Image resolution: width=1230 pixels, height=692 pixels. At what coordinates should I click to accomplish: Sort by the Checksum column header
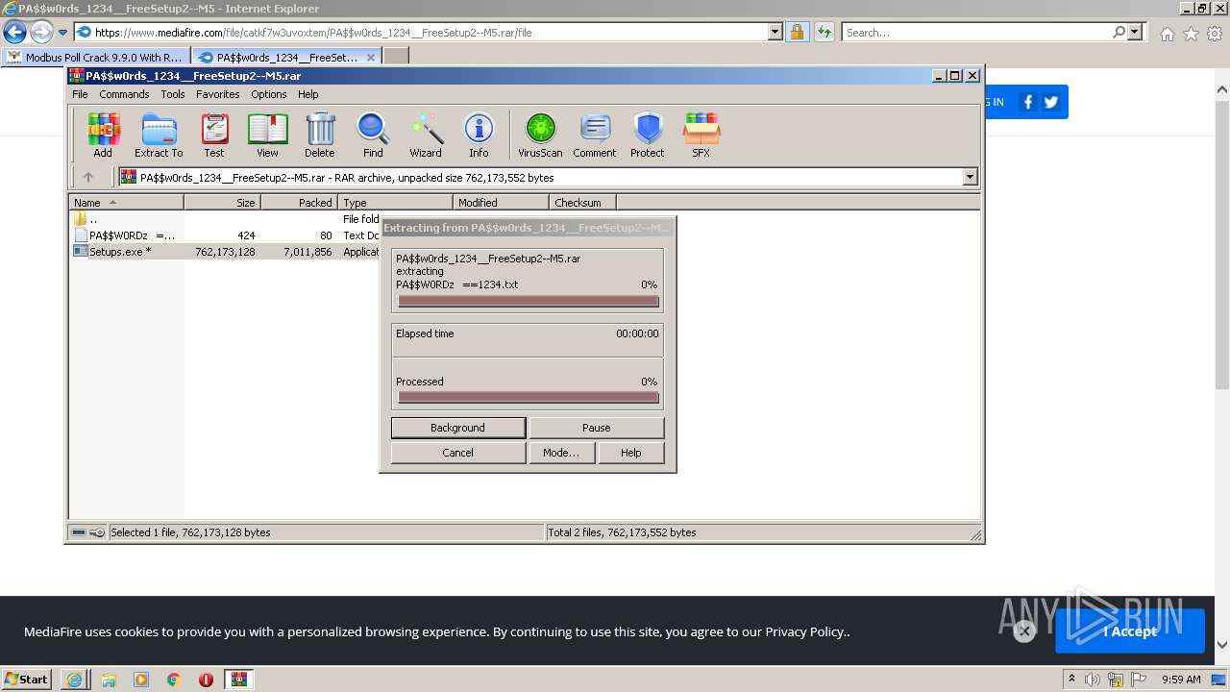pos(582,203)
